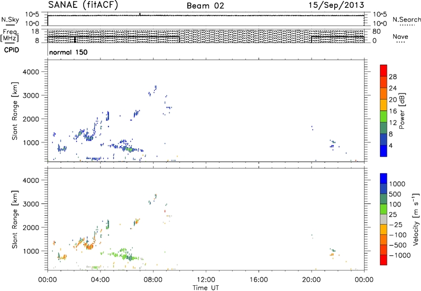Viewport: 421px width, 291px height.
Task: Click green echo cluster near 06:00 in velocity panel
Action: point(126,255)
